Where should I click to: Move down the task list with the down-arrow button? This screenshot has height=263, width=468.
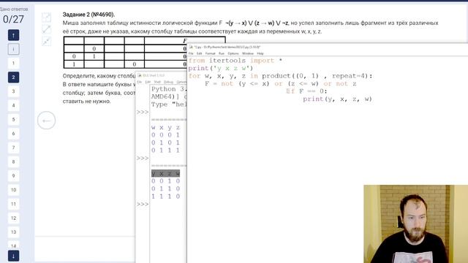(13, 256)
